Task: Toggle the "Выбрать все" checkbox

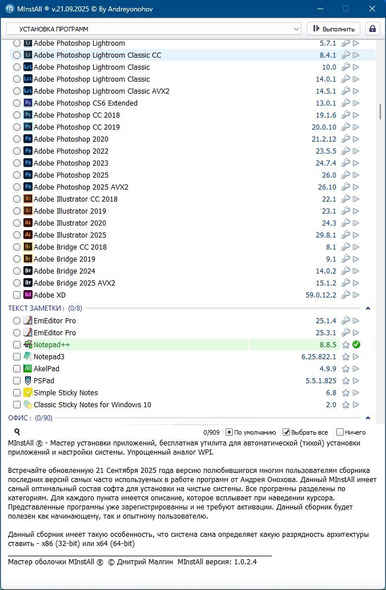Action: (287, 432)
